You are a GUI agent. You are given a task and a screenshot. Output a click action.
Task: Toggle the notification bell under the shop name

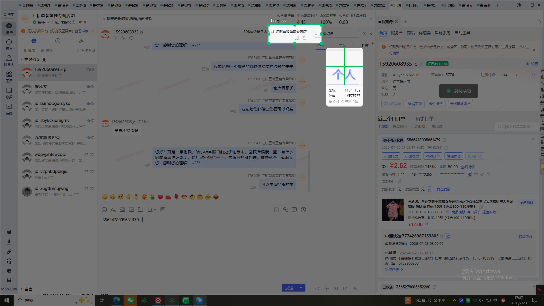click(85, 22)
